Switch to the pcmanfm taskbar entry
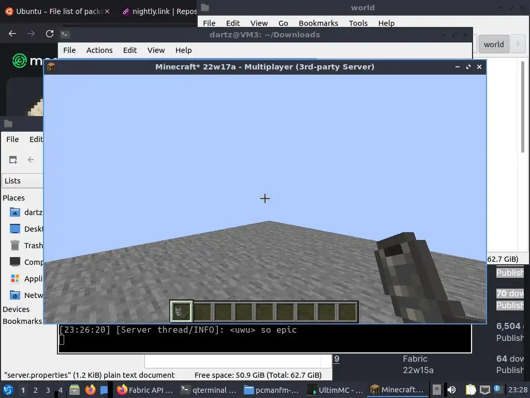 (272, 390)
